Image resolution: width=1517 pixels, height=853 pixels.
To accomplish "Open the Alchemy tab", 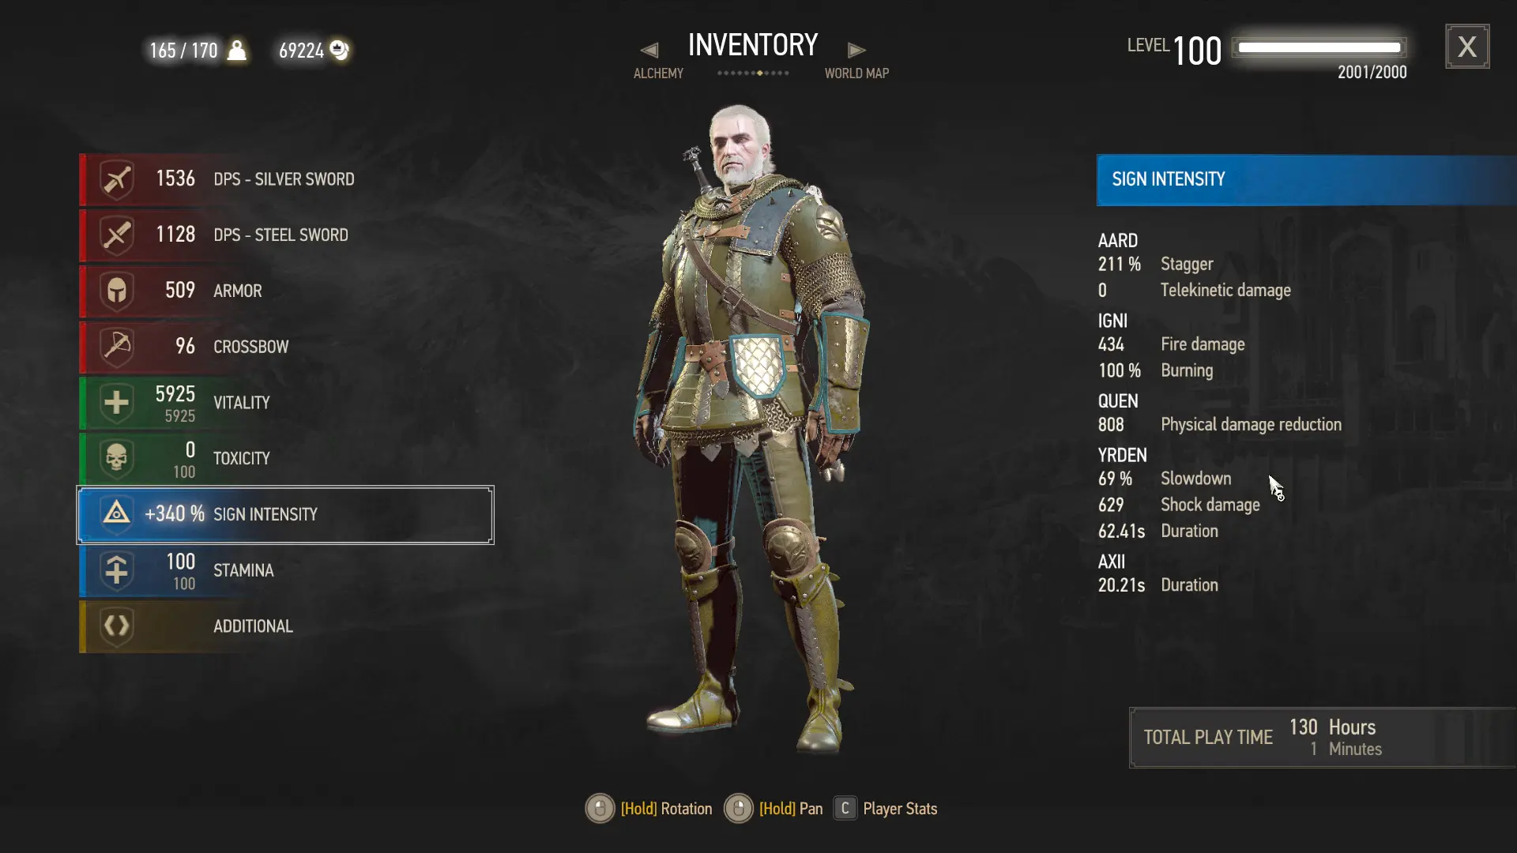I will click(658, 73).
